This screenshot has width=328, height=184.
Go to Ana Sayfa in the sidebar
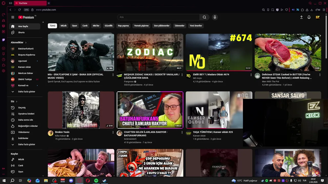(25, 26)
